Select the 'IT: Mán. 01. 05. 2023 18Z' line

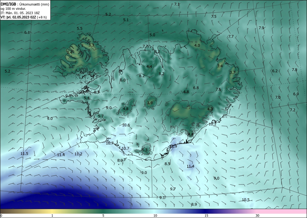pyautogui.click(x=20, y=13)
